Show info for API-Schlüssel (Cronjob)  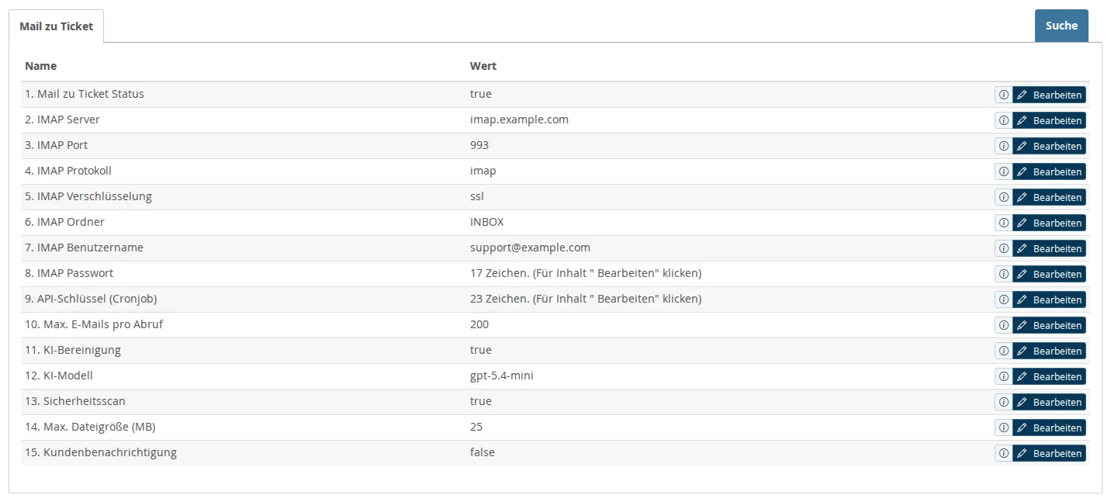pos(1003,299)
